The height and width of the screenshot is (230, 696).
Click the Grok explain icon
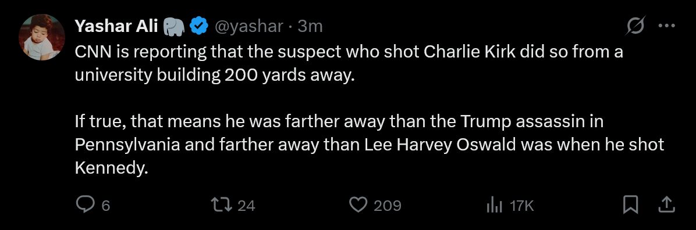pyautogui.click(x=635, y=27)
